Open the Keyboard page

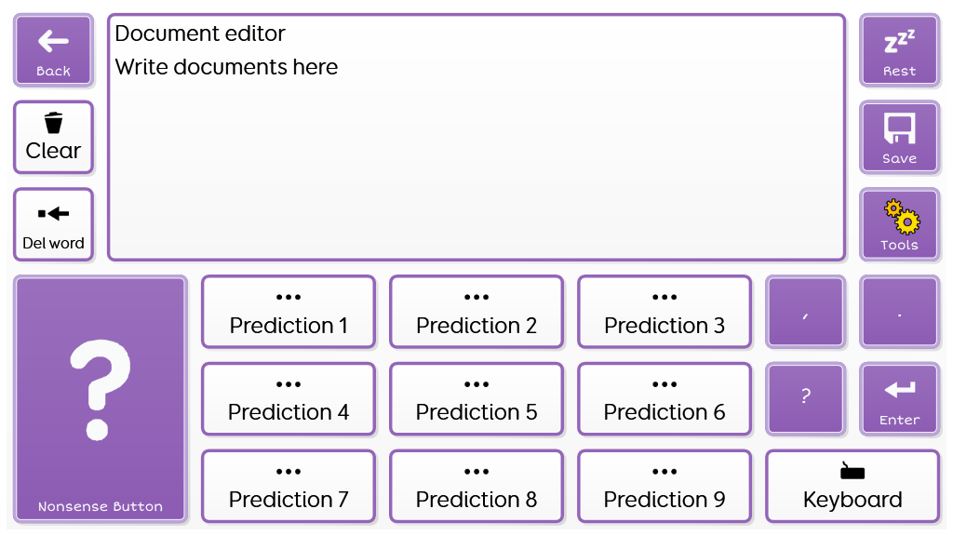coord(852,487)
